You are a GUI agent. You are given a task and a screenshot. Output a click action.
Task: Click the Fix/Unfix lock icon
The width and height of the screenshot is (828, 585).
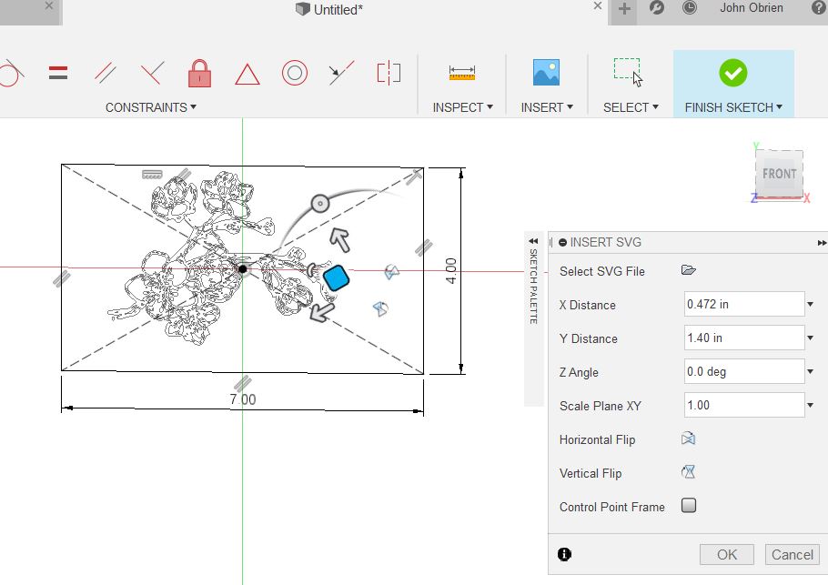(199, 73)
